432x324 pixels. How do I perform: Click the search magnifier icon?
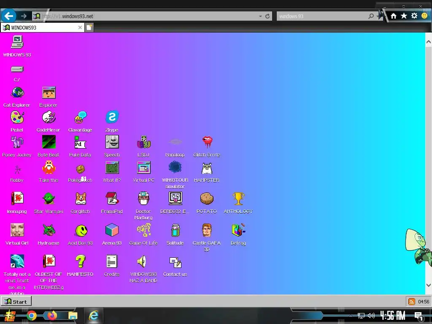pos(371,16)
